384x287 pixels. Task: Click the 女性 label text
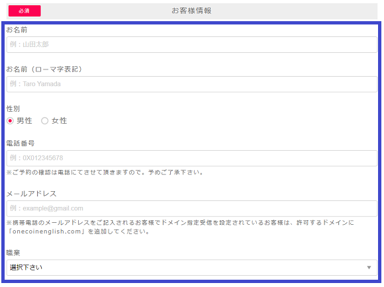pyautogui.click(x=60, y=120)
